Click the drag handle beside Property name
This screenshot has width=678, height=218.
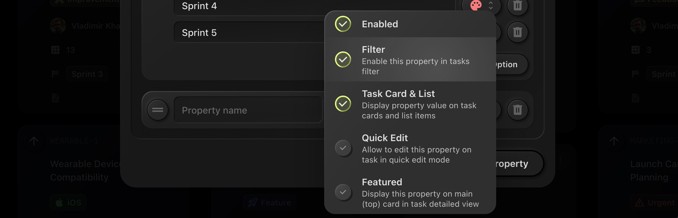click(x=158, y=110)
